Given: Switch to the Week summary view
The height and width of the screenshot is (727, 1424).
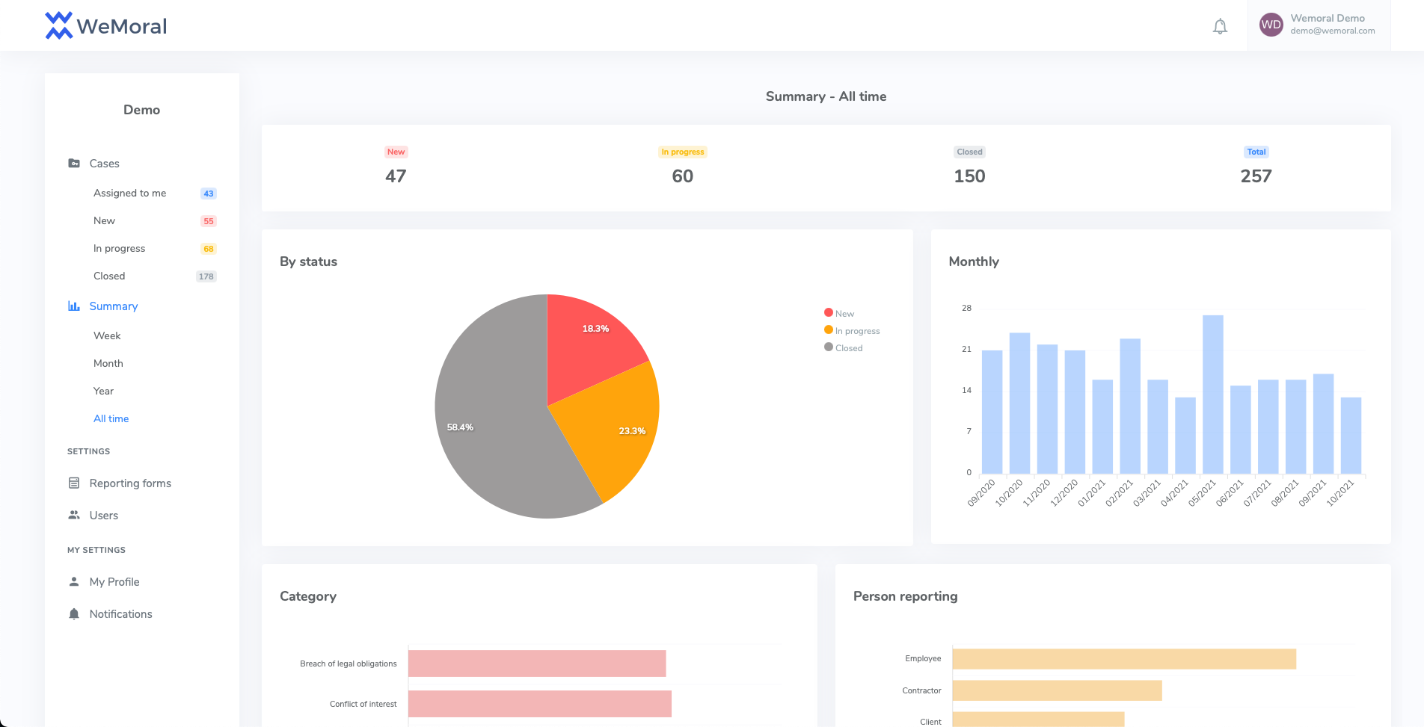Looking at the screenshot, I should pos(107,335).
